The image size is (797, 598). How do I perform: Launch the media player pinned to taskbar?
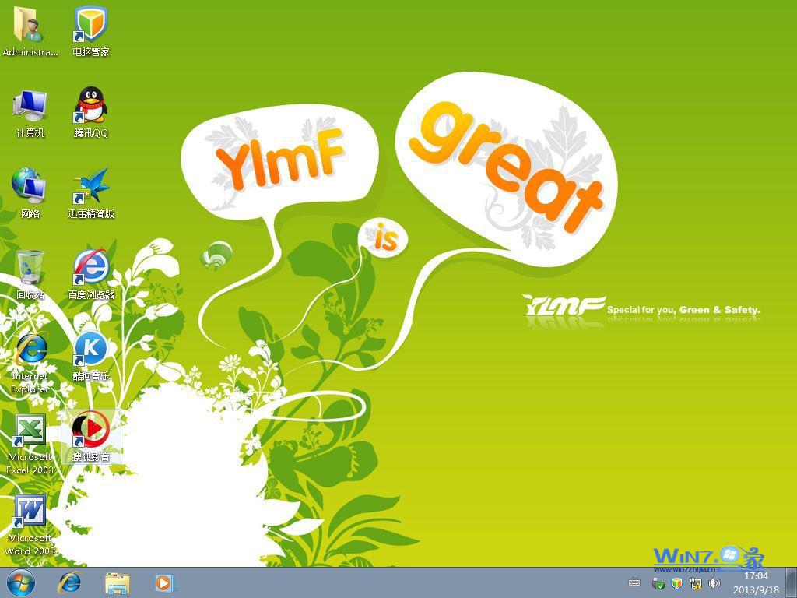[x=163, y=584]
